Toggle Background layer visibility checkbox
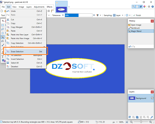The height and width of the screenshot is (124, 155). click(x=152, y=98)
